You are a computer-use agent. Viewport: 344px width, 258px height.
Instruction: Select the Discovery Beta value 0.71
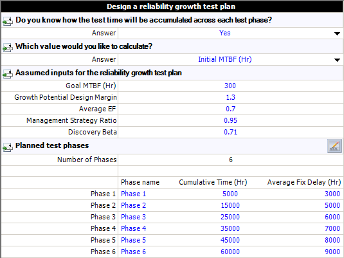[x=230, y=132]
